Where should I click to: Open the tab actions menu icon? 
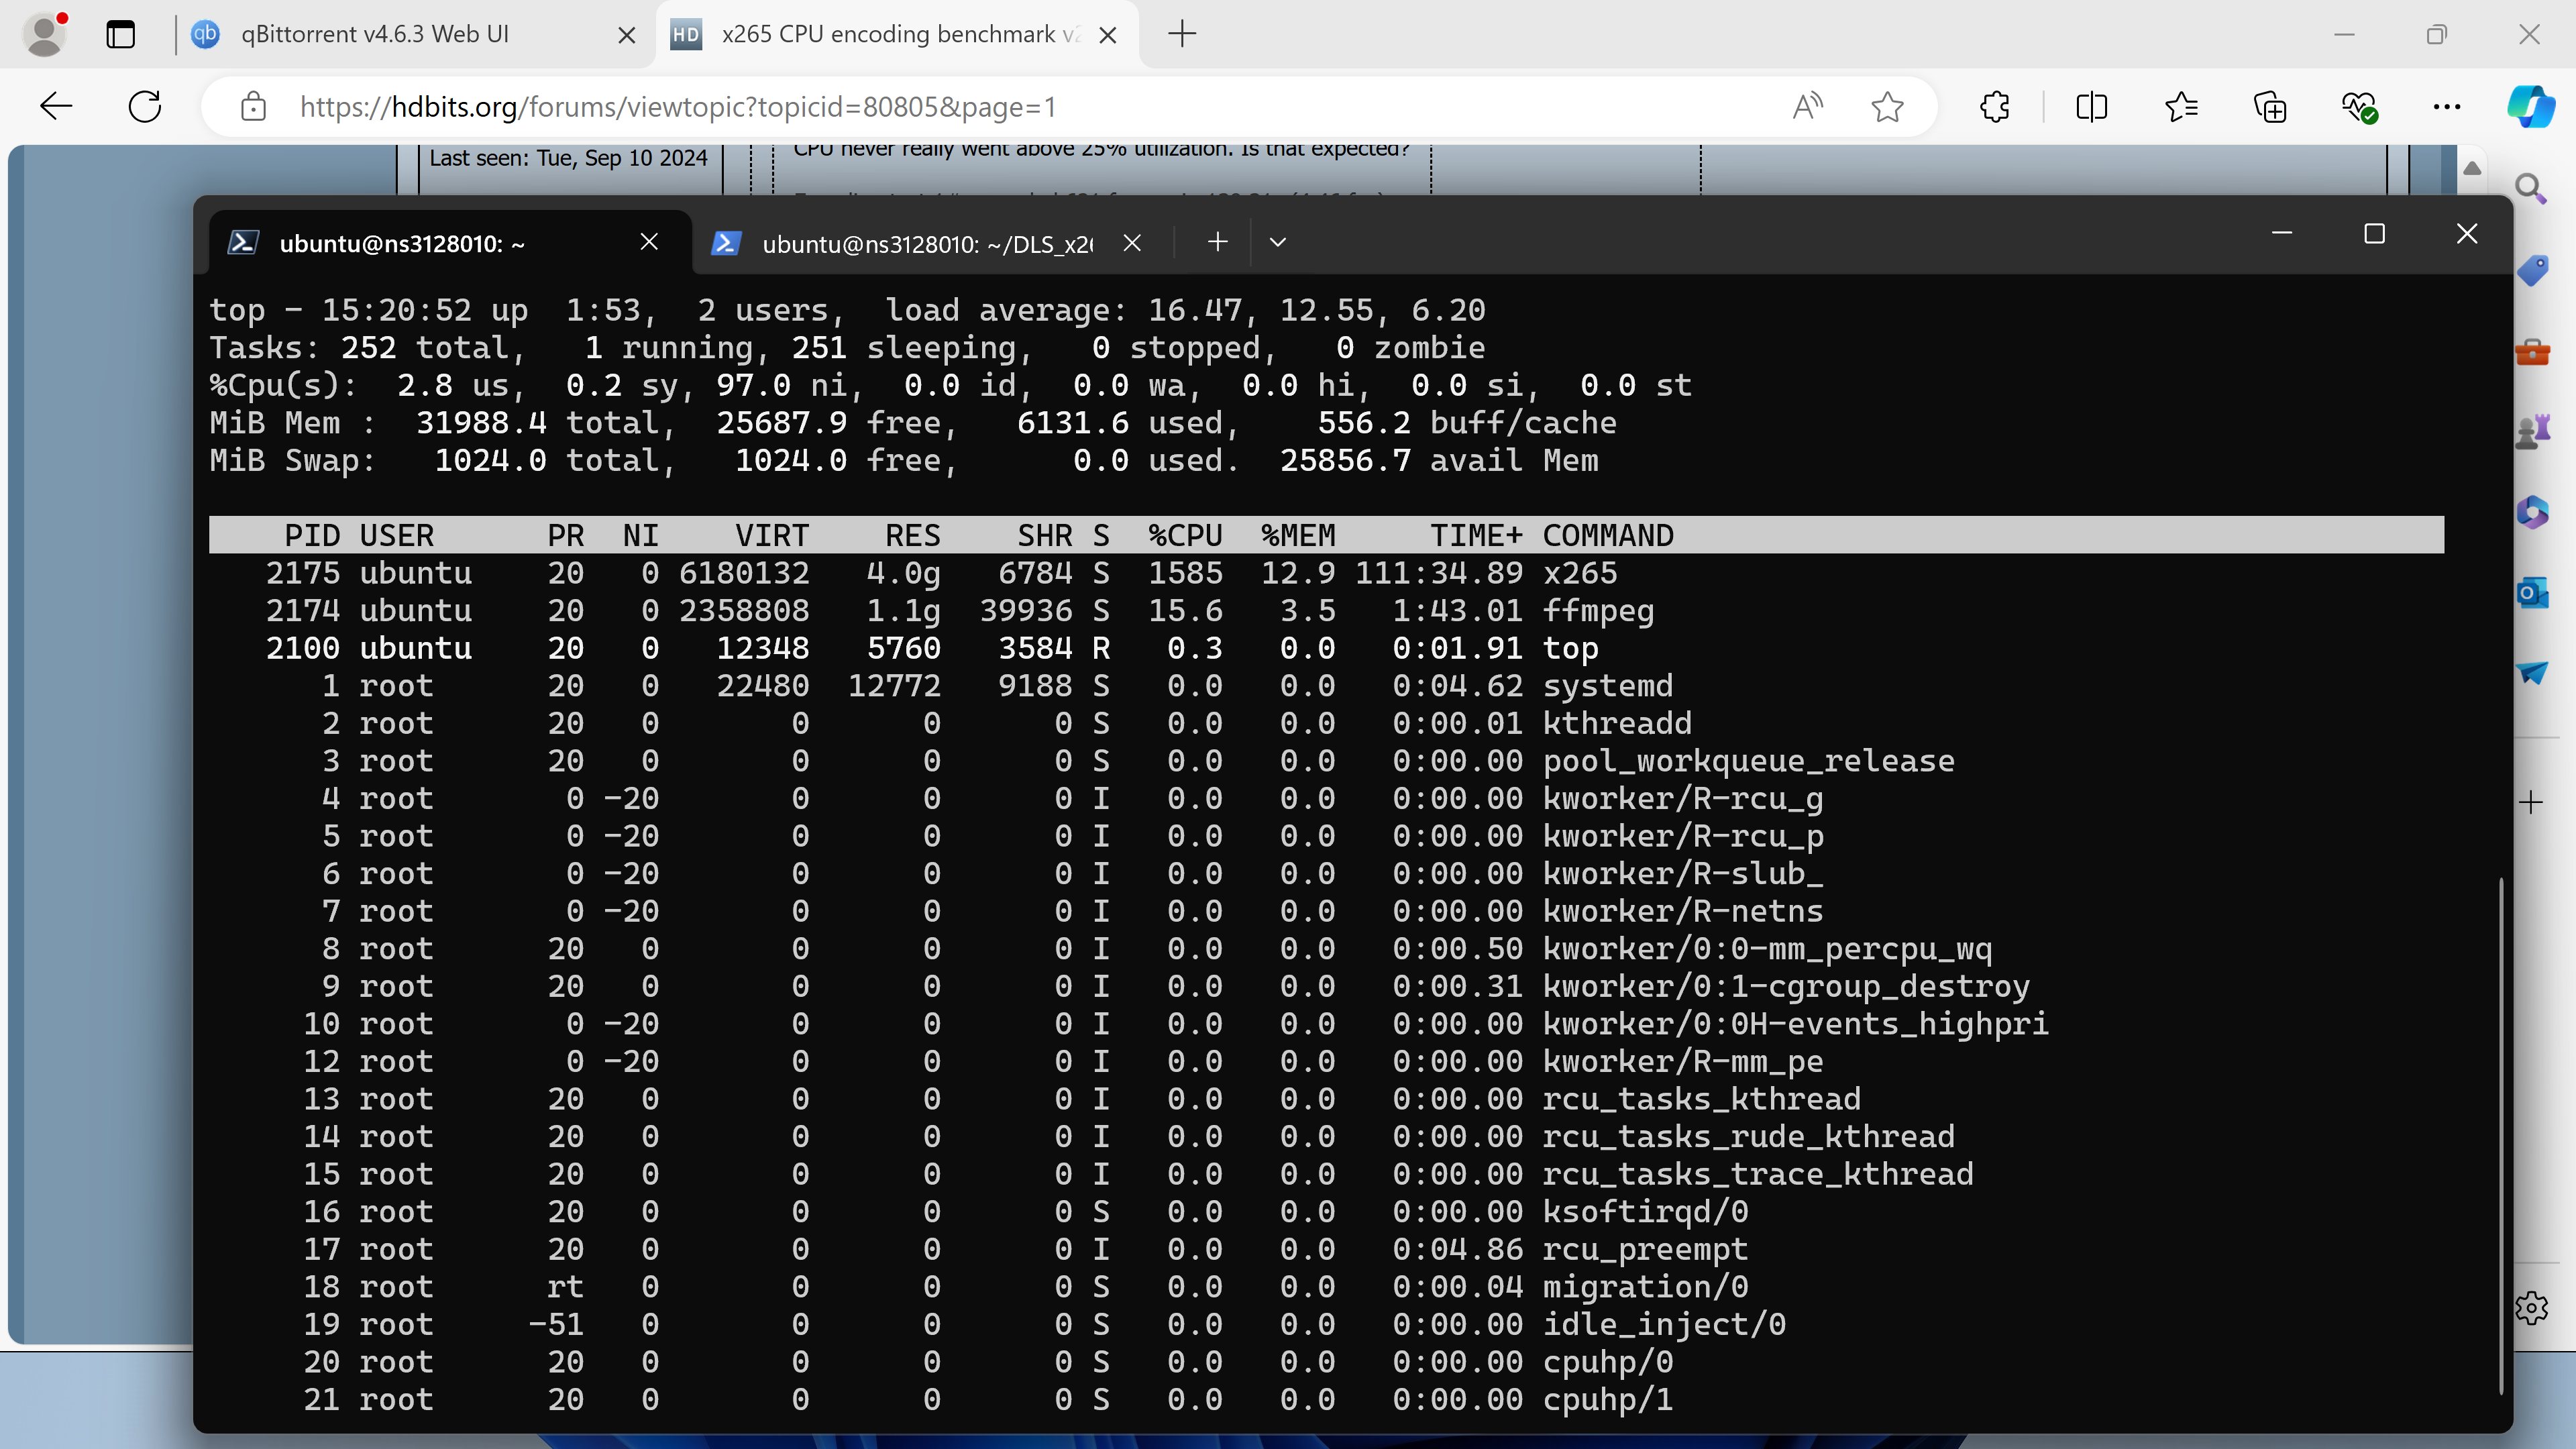(121, 34)
